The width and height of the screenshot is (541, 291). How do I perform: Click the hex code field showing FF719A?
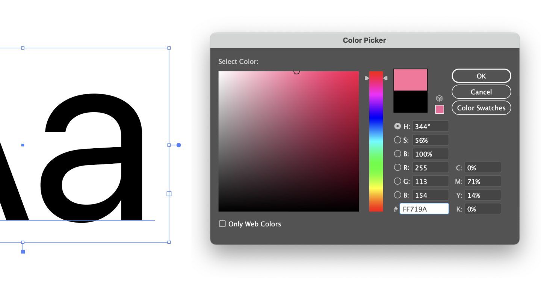(x=424, y=208)
